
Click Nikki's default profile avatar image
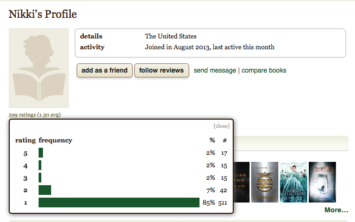39,68
